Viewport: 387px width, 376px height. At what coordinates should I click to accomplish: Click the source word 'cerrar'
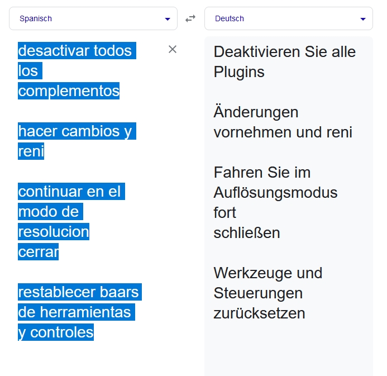coord(38,252)
